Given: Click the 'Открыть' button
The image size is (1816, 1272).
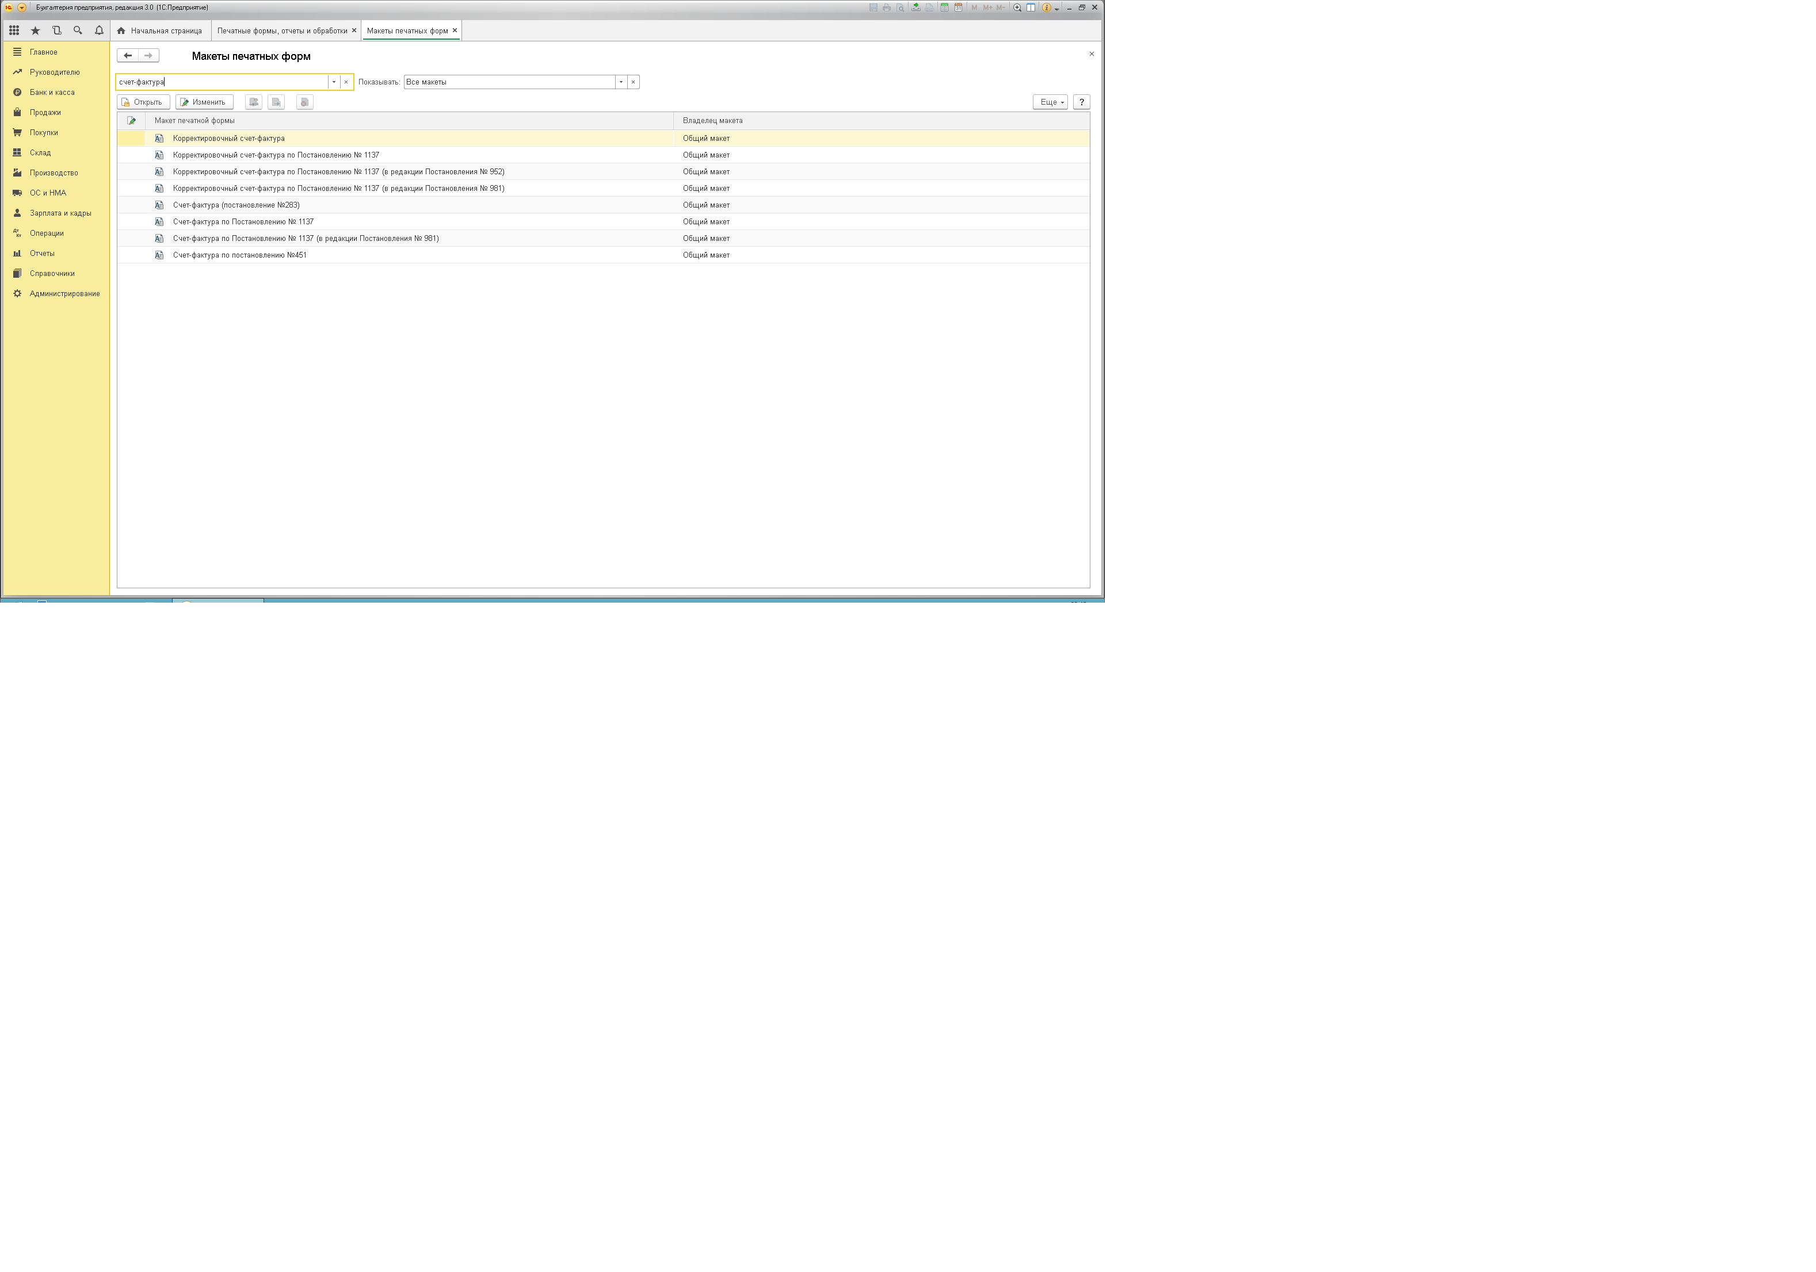Looking at the screenshot, I should (142, 102).
